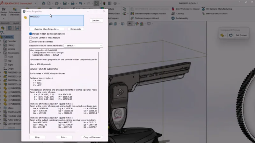Click the Override Mass Properties button
Image resolution: width=255 pixels, height=143 pixels.
click(47, 29)
